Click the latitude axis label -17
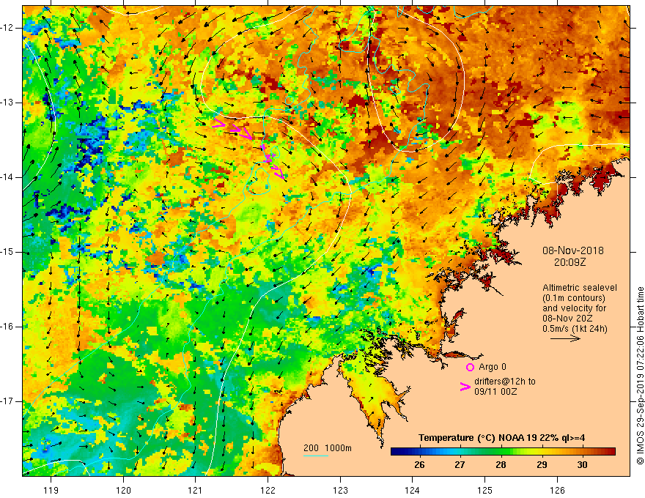The height and width of the screenshot is (498, 645). point(8,401)
